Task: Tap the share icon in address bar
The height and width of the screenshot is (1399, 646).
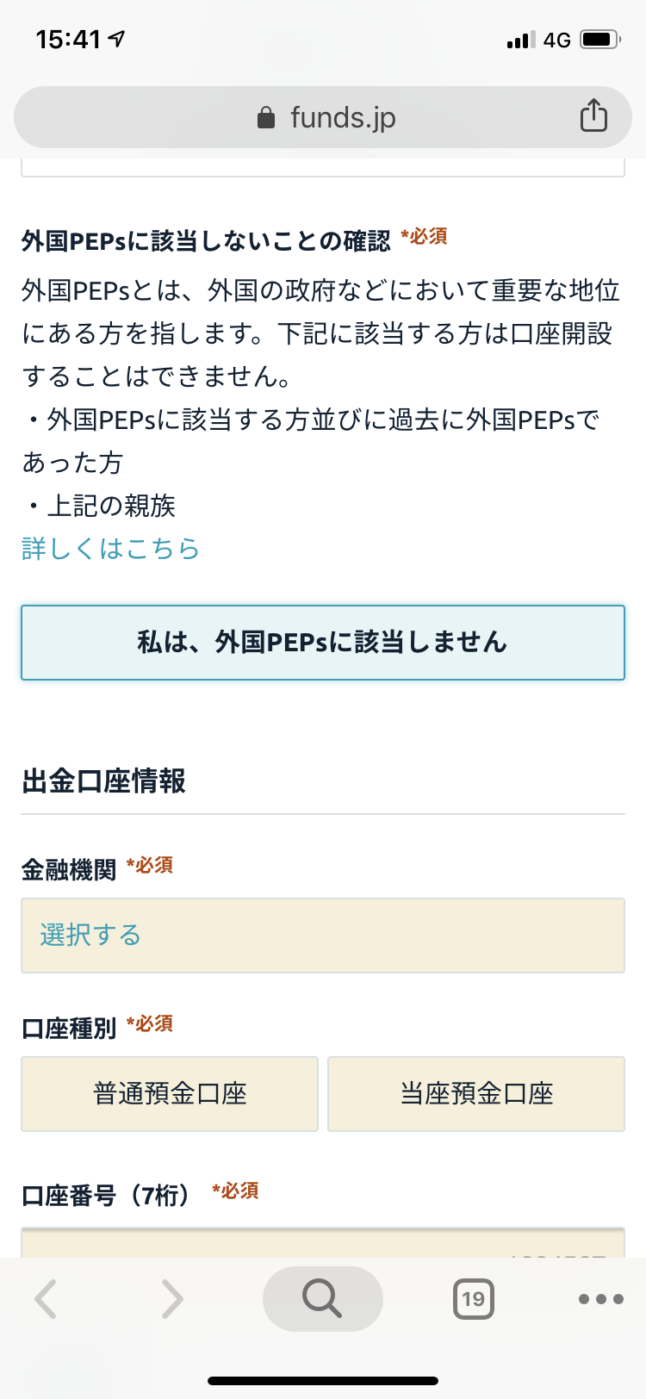Action: pos(593,115)
